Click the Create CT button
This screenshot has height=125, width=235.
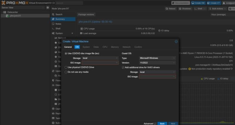[x=213, y=3]
